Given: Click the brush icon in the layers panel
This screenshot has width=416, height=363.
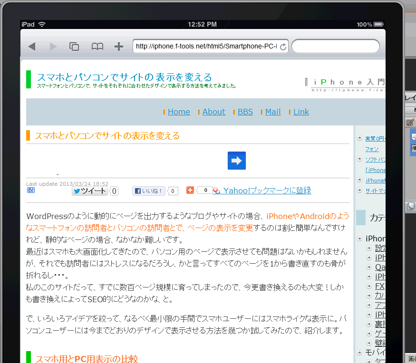Looking at the screenshot, I should tap(410, 123).
